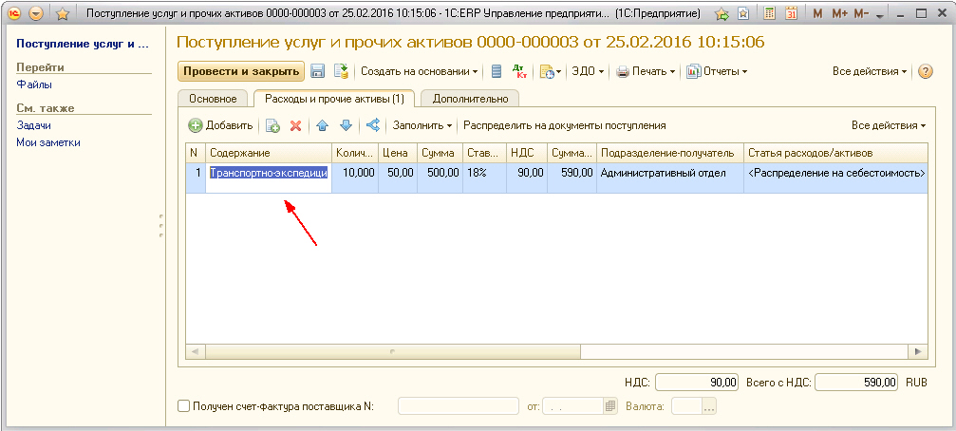The image size is (956, 431).
Task: Select the Расходы и прочие активы (1) tab
Action: (x=335, y=98)
